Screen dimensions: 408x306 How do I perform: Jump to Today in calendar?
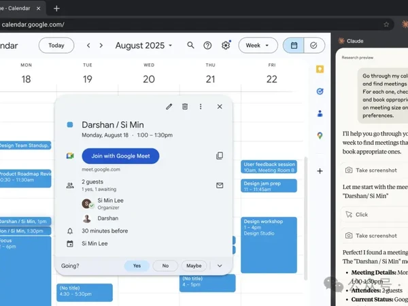click(x=56, y=46)
